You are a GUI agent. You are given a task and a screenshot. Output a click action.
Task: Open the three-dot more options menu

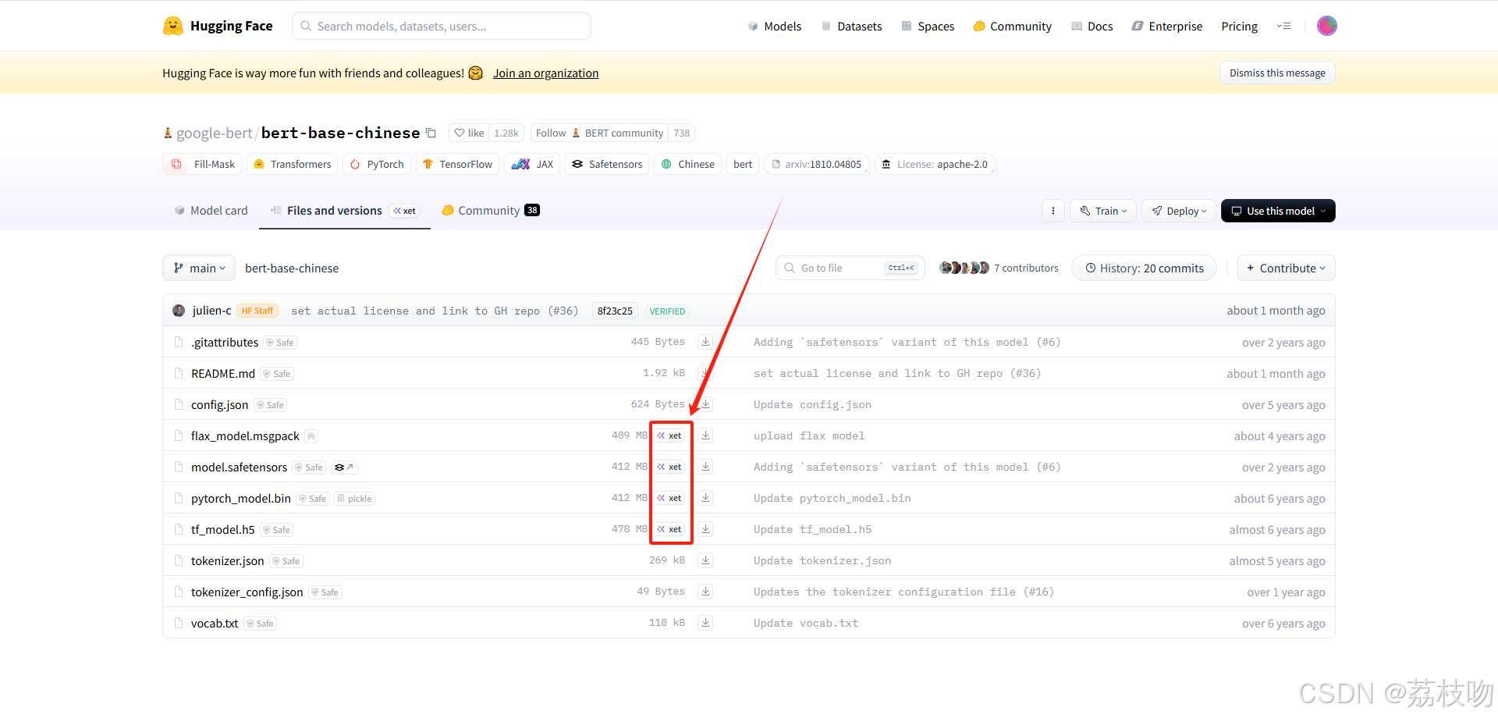[1053, 211]
